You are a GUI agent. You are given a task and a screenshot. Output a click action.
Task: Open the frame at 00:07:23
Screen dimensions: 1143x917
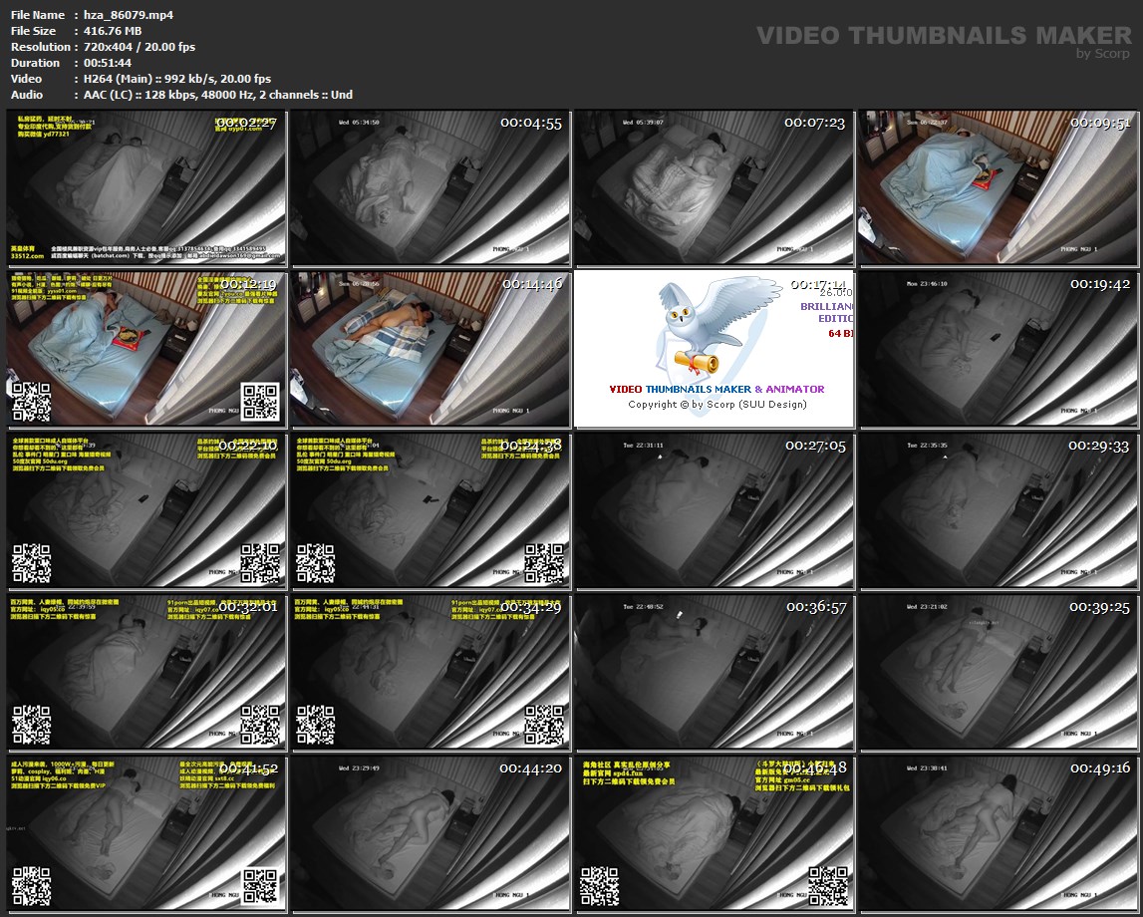714,188
